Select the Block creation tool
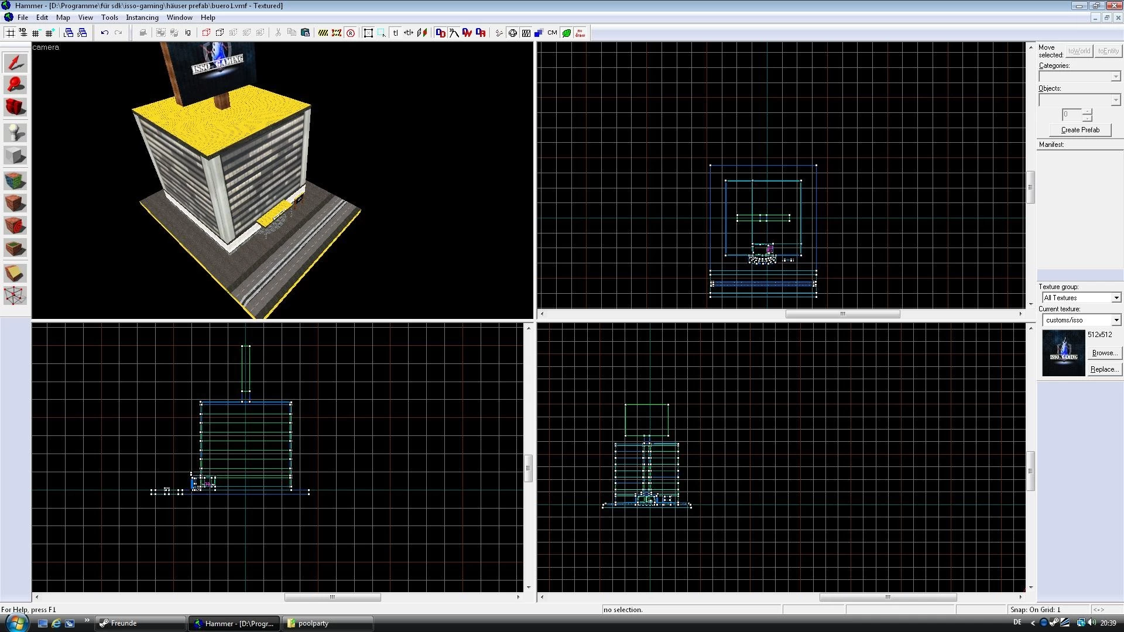The image size is (1124, 632). click(x=15, y=156)
